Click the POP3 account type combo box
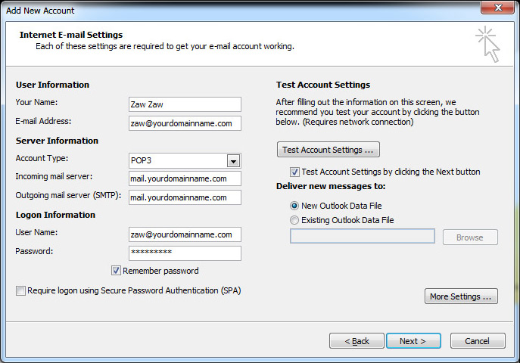This screenshot has height=363, width=520. pos(185,160)
